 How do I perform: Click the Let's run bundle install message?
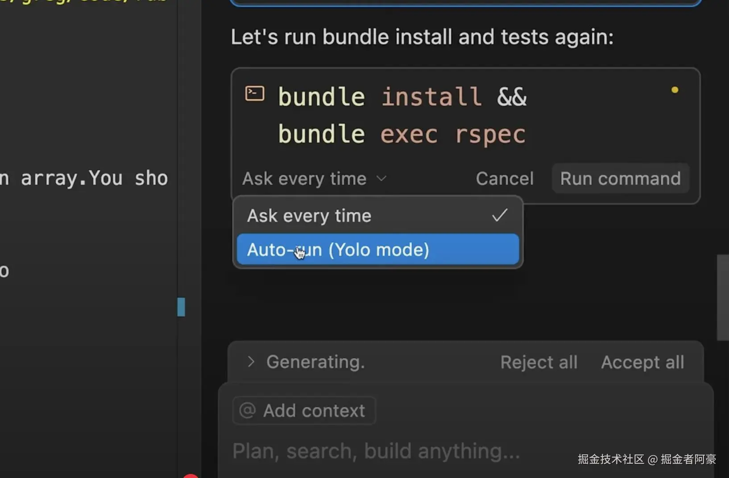coord(422,37)
